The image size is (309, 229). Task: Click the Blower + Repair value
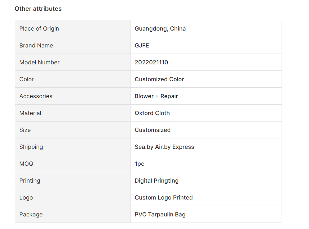pyautogui.click(x=156, y=96)
